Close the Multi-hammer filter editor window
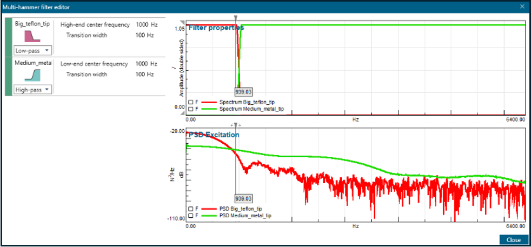The height and width of the screenshot is (247, 531). (522, 6)
